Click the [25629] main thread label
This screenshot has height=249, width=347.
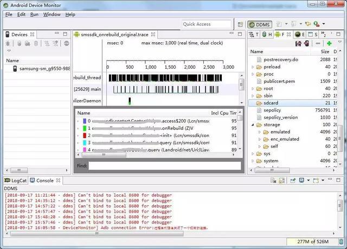(x=87, y=89)
